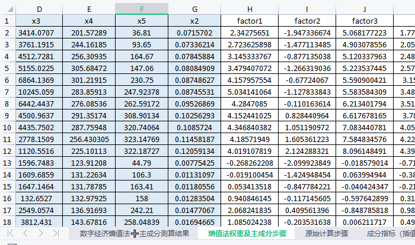This screenshot has height=245, width=415.
Task: Click cell with value 0.006211717
Action: click(365, 222)
